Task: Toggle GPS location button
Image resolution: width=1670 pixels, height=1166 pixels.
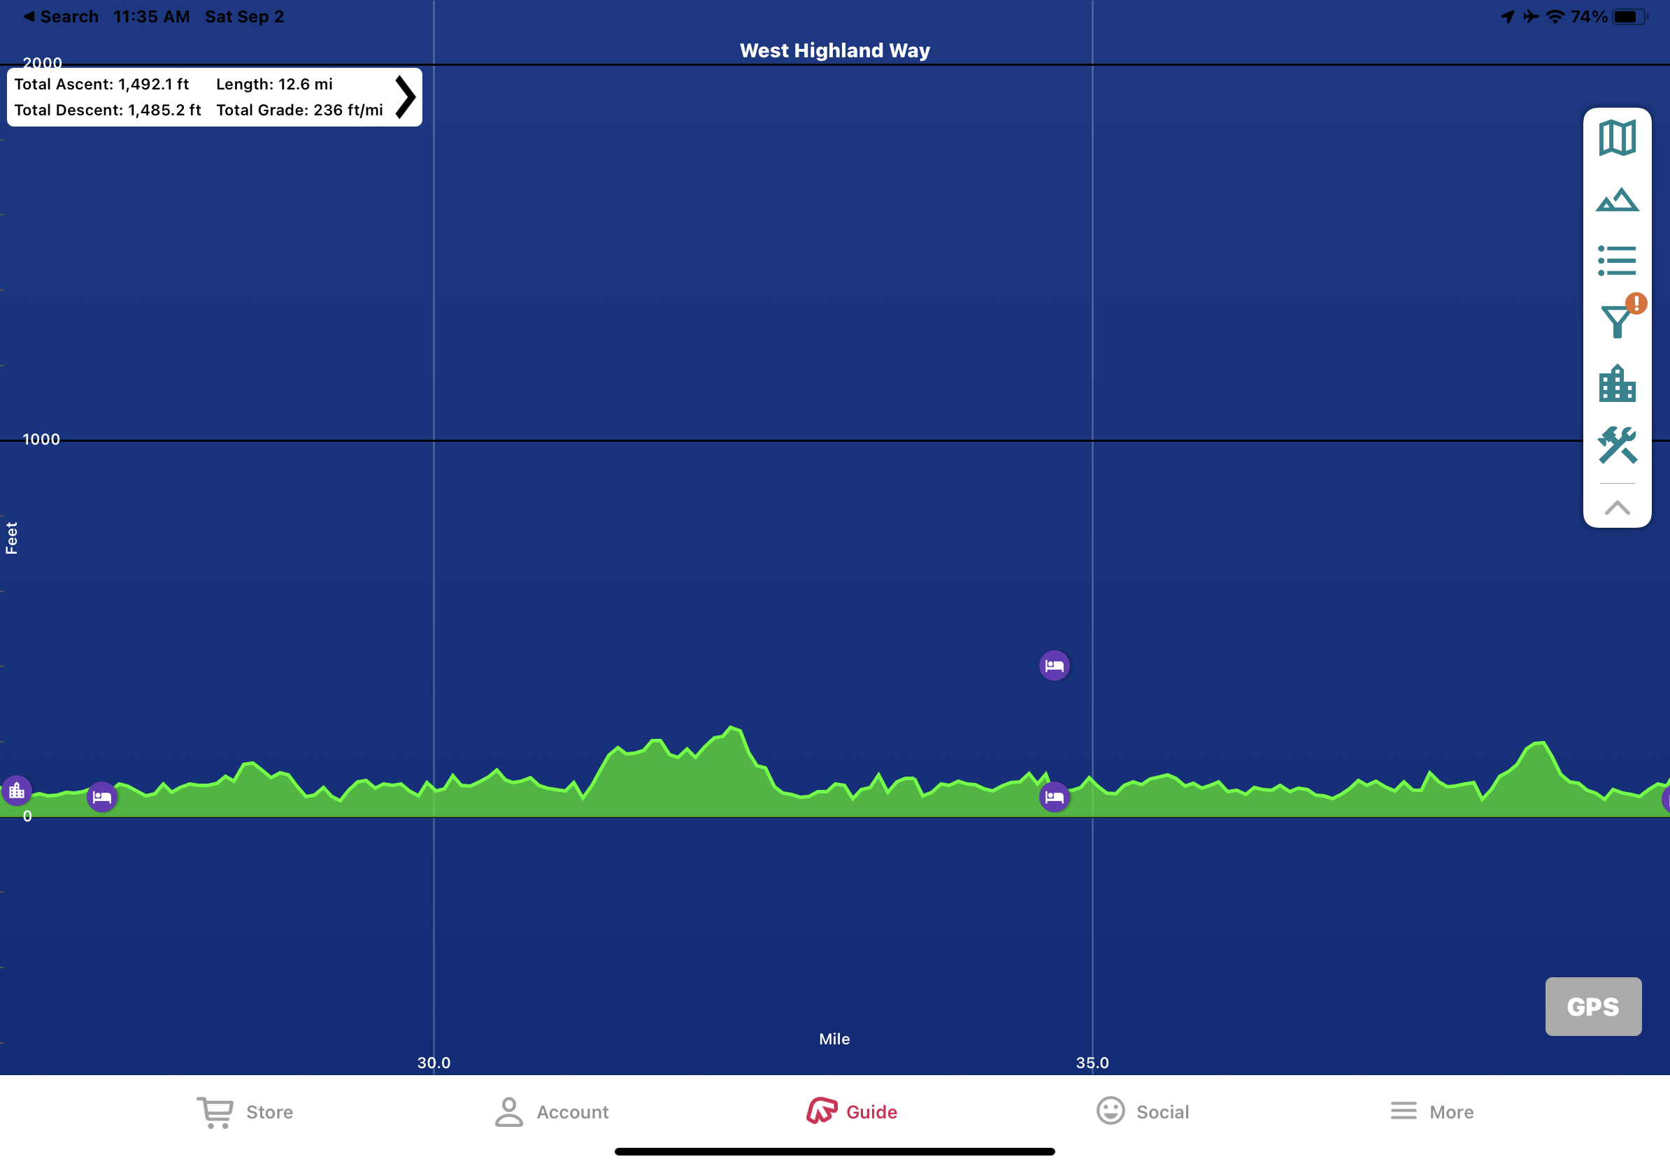Action: pyautogui.click(x=1592, y=1006)
